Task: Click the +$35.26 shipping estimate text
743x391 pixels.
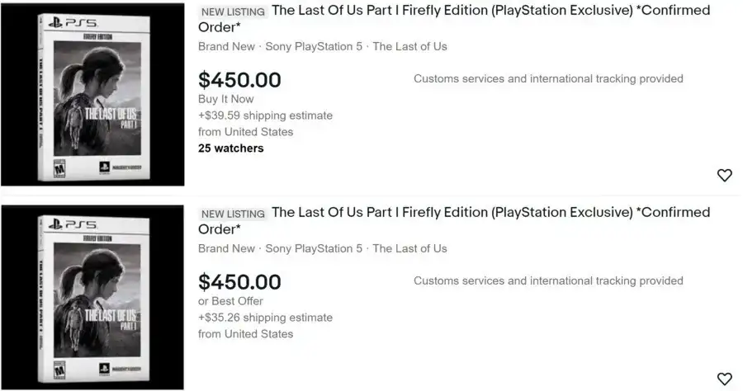Action: (265, 318)
